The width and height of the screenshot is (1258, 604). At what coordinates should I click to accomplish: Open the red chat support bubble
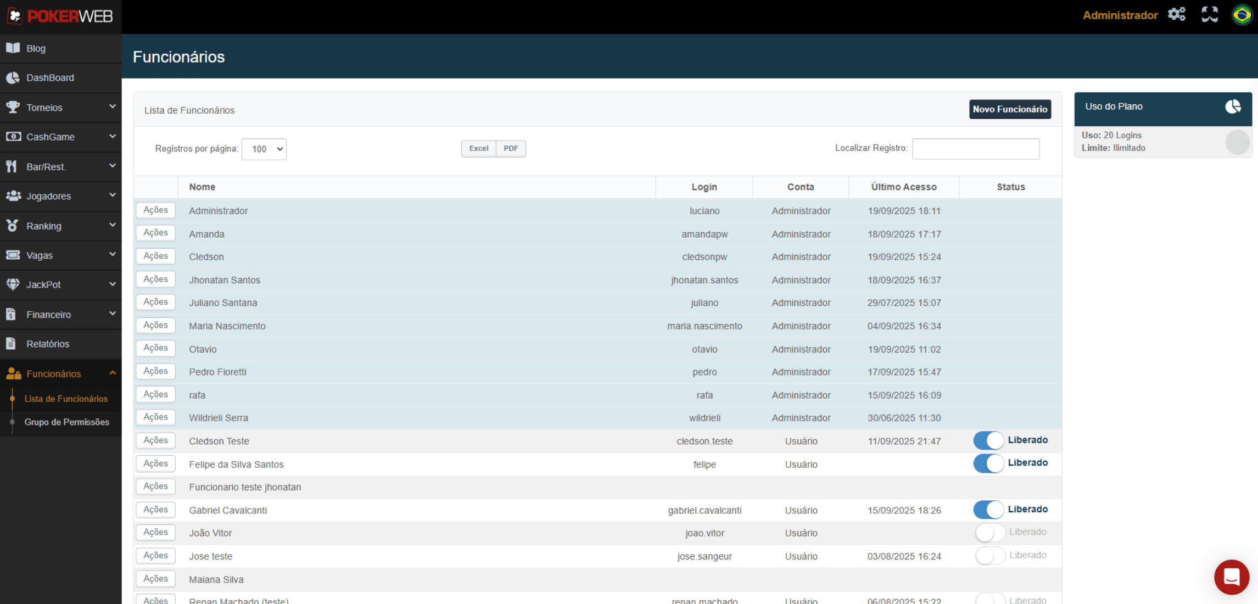click(x=1231, y=577)
